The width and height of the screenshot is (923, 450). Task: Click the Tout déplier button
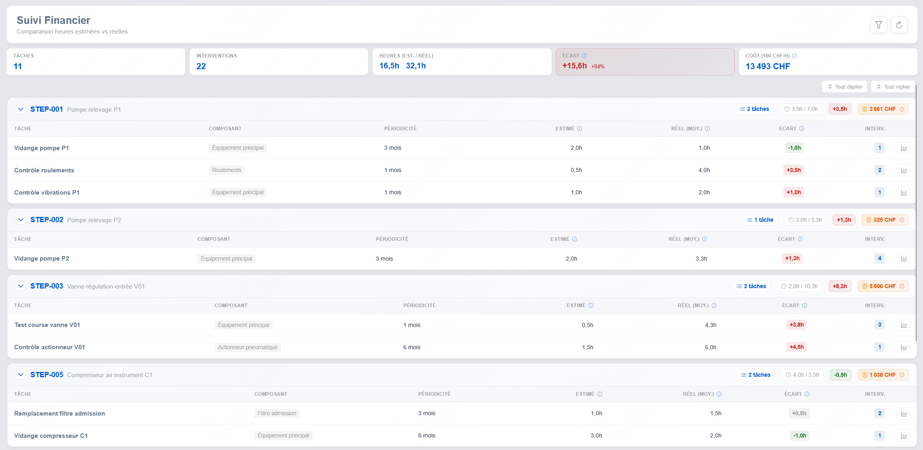click(844, 87)
